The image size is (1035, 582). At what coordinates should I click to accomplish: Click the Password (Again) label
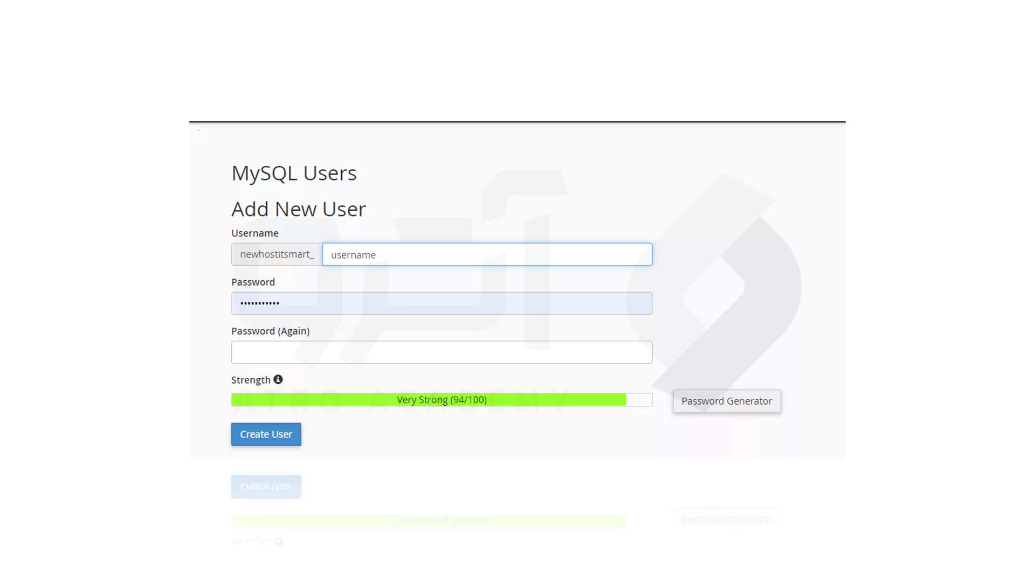(271, 331)
